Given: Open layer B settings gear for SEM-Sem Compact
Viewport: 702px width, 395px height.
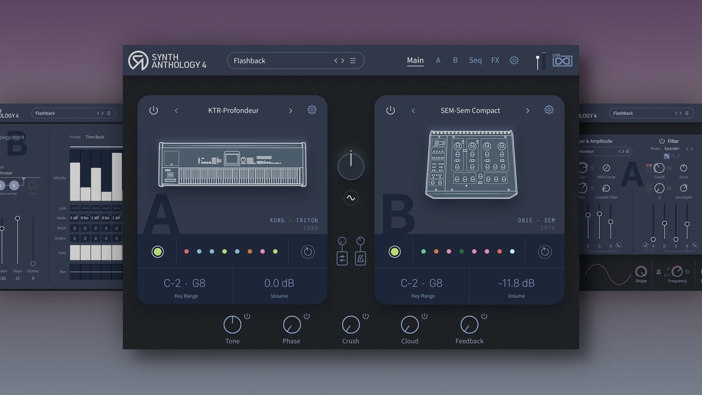Looking at the screenshot, I should point(549,110).
